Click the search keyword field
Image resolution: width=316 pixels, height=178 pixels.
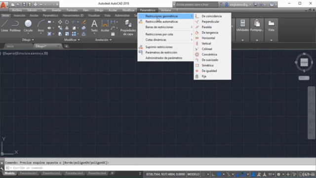point(197,4)
